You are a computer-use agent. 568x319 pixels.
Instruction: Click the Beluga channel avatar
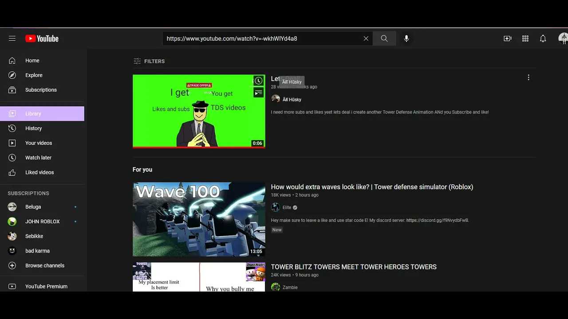click(12, 207)
